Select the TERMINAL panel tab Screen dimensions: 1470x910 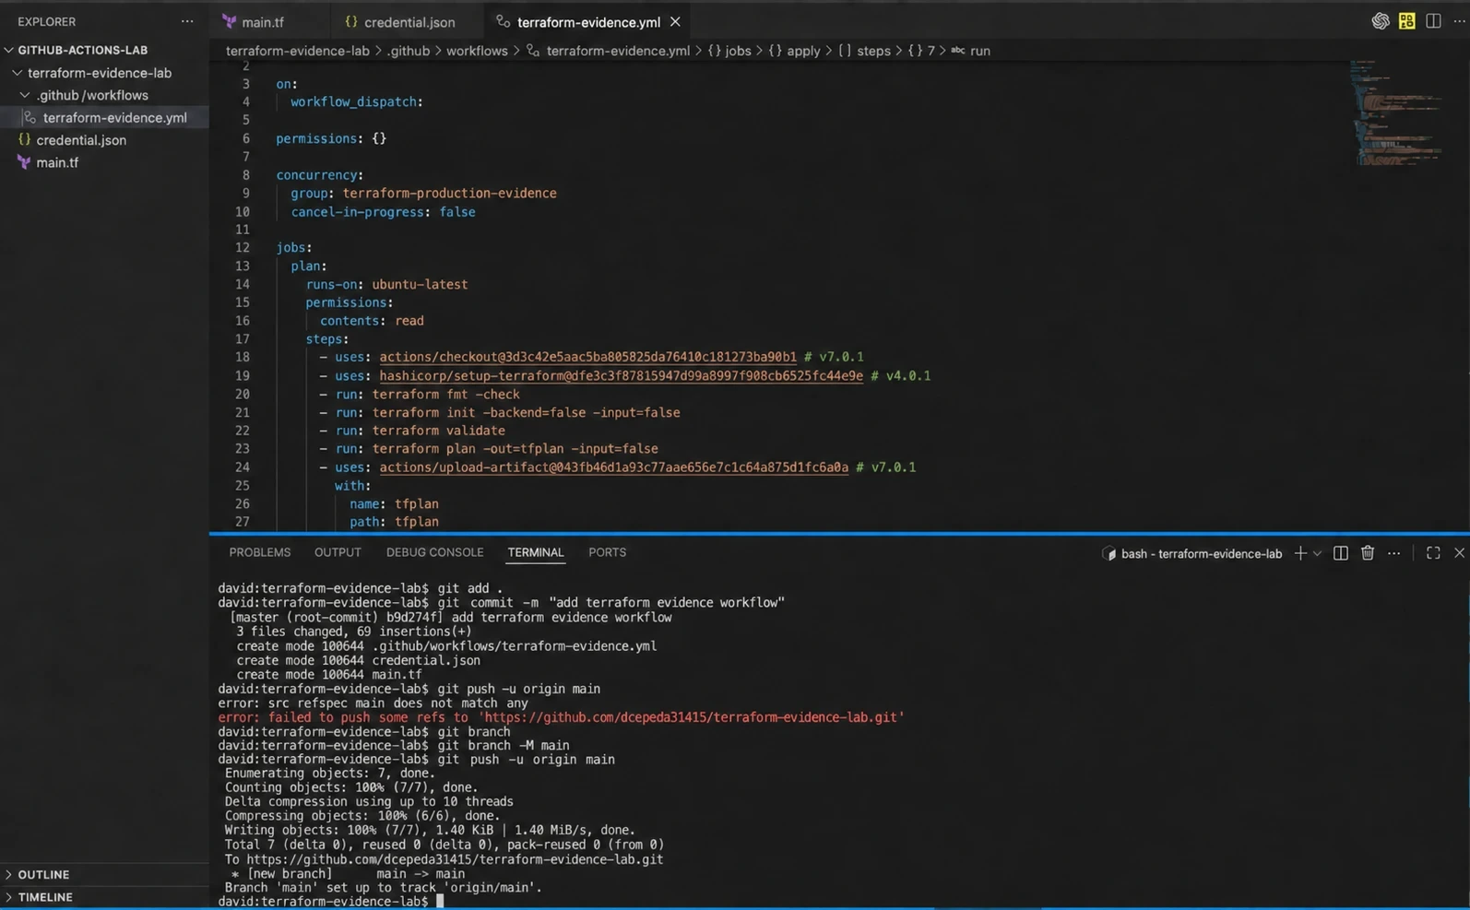tap(535, 552)
